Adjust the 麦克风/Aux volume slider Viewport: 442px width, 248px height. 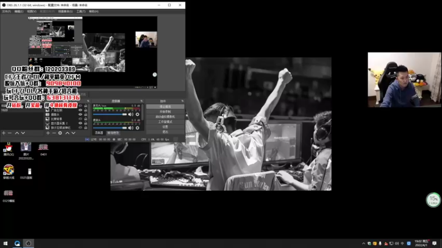point(110,115)
